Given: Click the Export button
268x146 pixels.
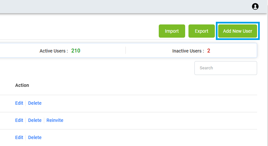Looking at the screenshot, I should (x=201, y=31).
